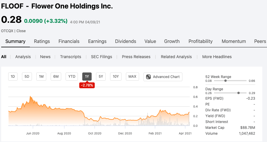Click the price chart near Oct 2020

click(x=95, y=118)
